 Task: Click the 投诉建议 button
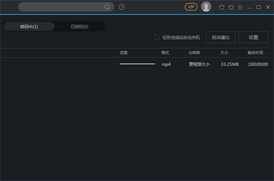point(221,37)
